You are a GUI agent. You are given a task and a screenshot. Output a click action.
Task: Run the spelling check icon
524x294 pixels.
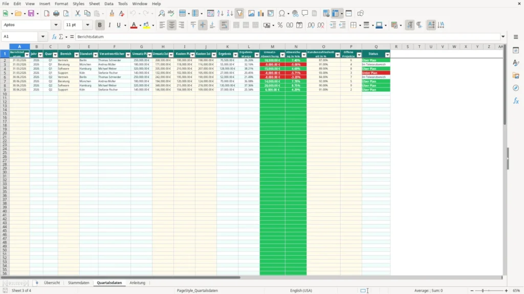171,13
